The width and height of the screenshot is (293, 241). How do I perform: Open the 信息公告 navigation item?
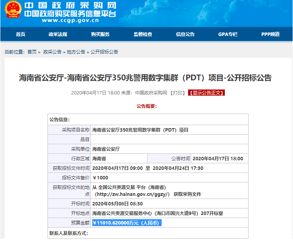(185, 34)
